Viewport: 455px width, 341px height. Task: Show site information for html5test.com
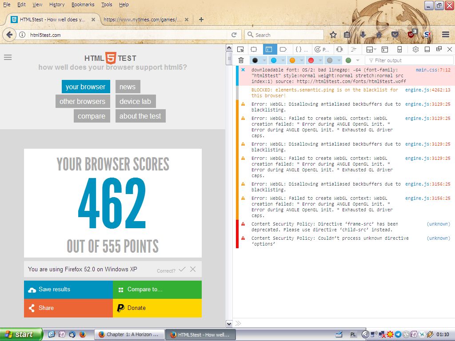tap(22, 35)
